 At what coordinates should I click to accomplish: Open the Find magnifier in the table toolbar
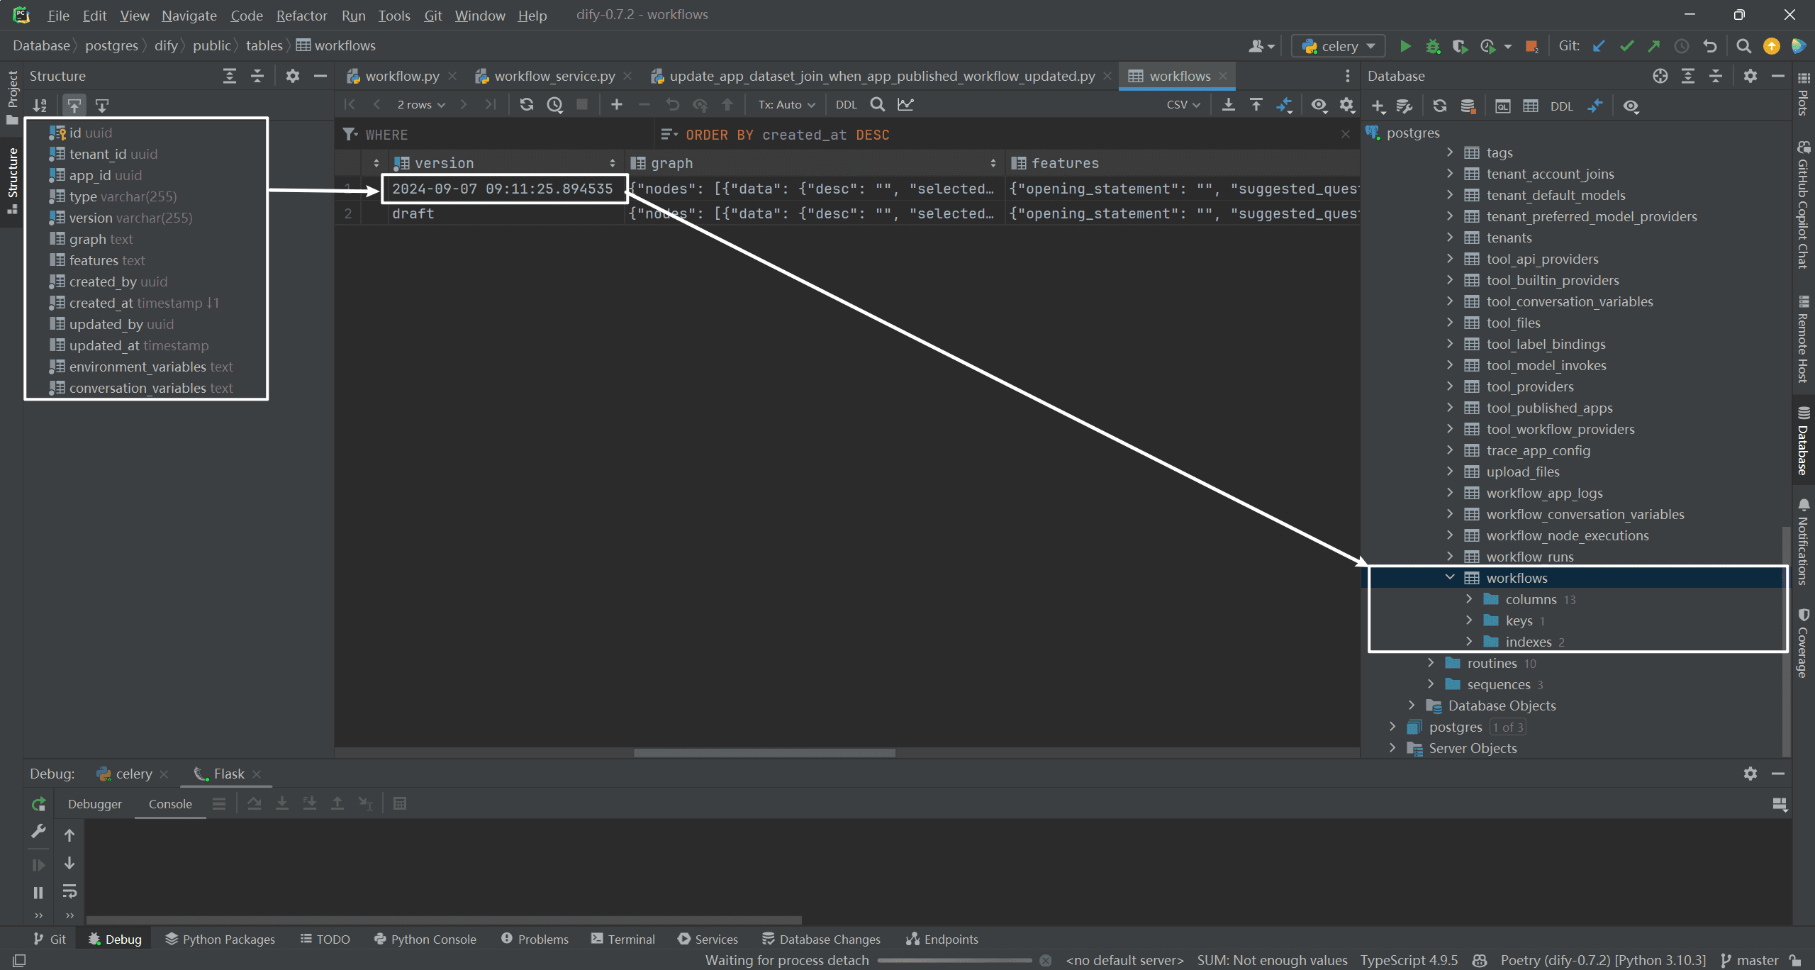coord(877,105)
